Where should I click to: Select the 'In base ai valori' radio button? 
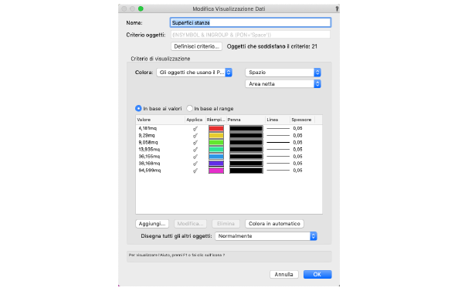point(138,108)
